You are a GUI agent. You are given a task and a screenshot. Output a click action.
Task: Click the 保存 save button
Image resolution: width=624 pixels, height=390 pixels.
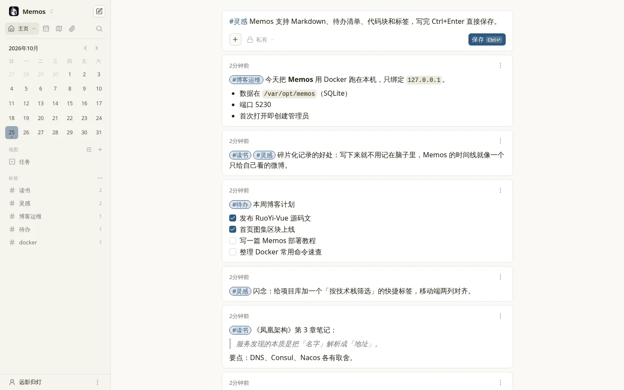point(487,39)
